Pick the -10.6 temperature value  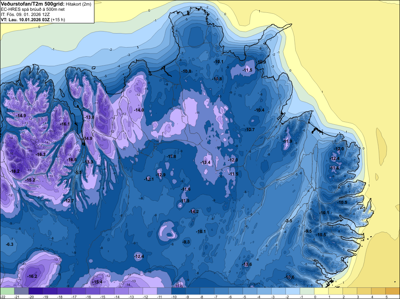(289, 277)
